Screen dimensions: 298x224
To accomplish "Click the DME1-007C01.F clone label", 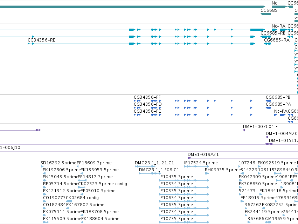I will pos(260,127).
